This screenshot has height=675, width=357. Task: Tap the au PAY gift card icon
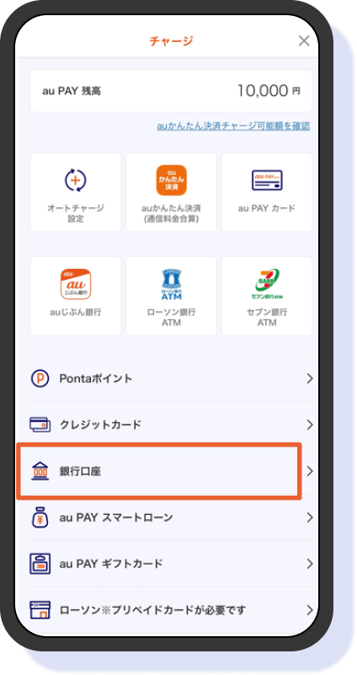click(40, 564)
